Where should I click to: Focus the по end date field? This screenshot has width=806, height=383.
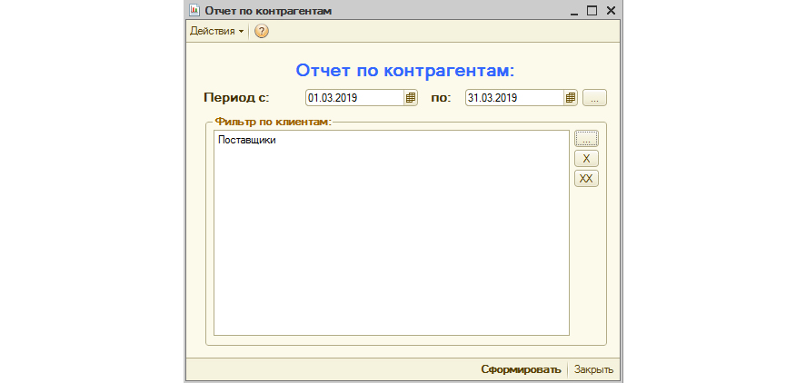(513, 98)
